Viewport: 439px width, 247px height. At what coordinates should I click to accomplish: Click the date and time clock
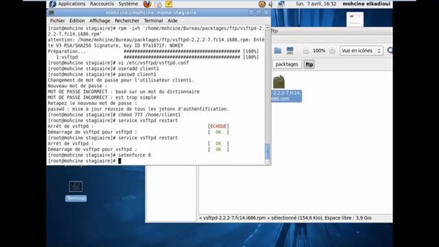point(316,4)
